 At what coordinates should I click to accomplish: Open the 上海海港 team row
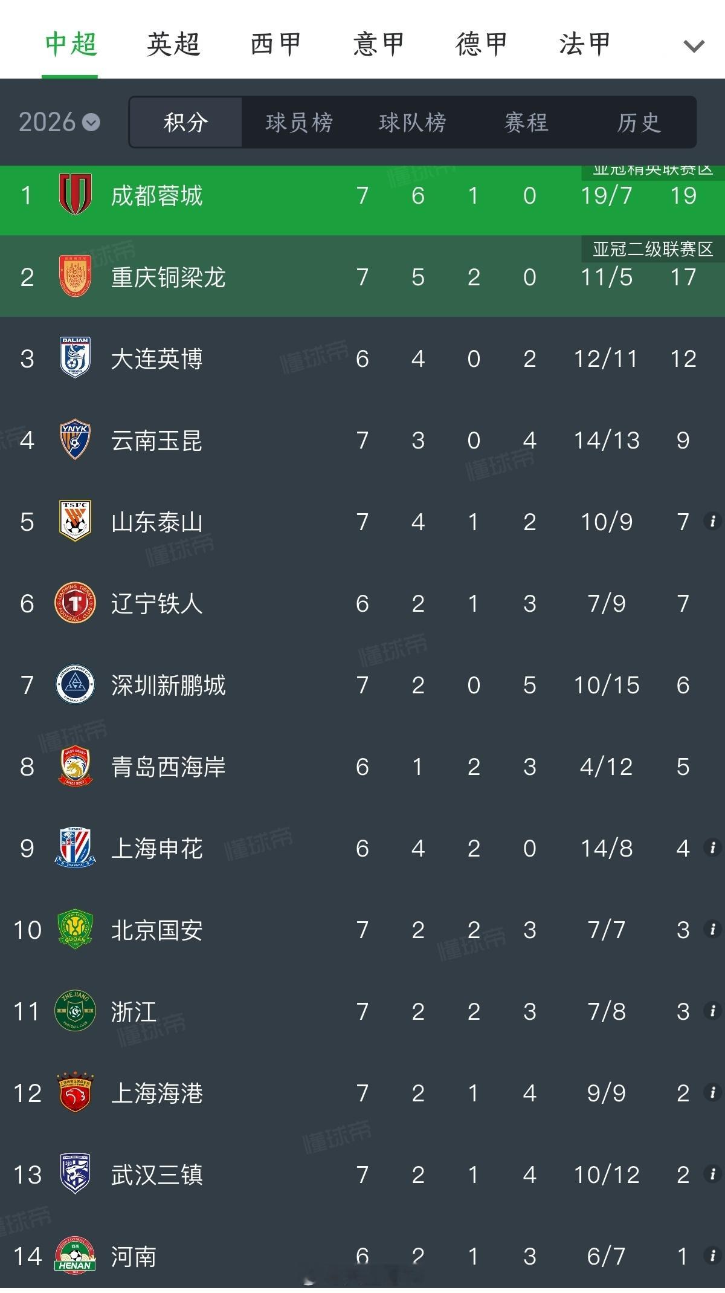tap(362, 1093)
